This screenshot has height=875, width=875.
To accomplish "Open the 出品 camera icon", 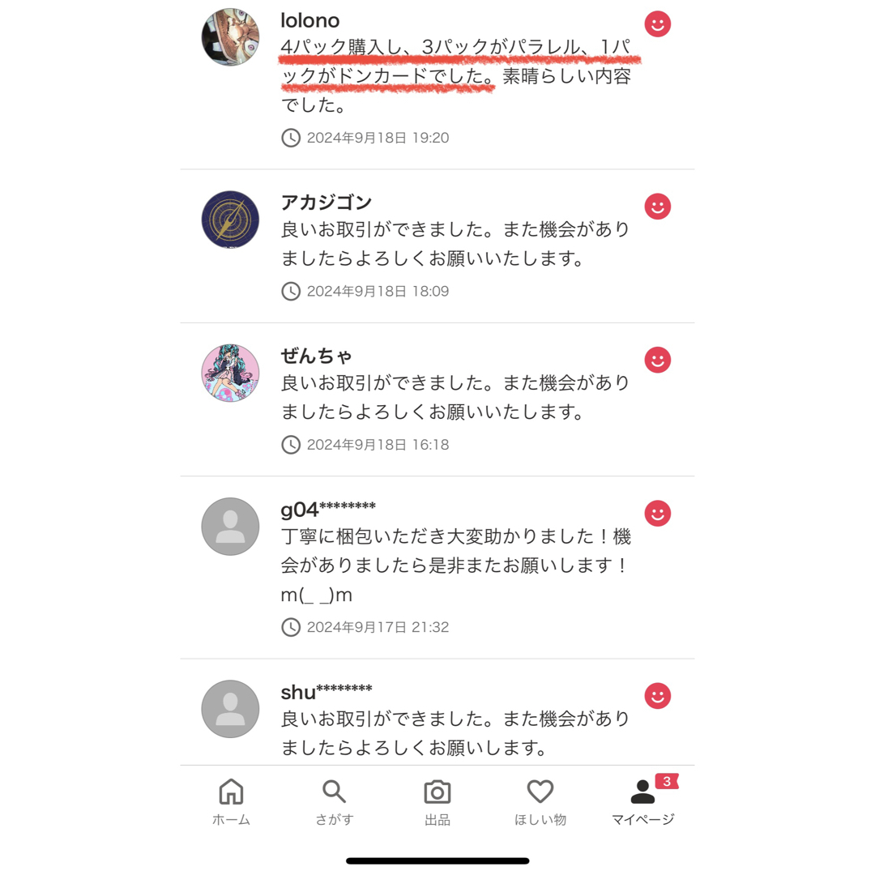I will pos(437,792).
